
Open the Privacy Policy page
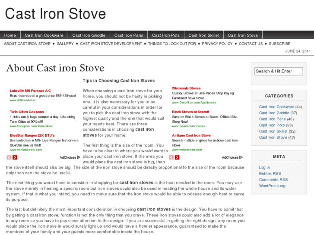tap(217, 44)
